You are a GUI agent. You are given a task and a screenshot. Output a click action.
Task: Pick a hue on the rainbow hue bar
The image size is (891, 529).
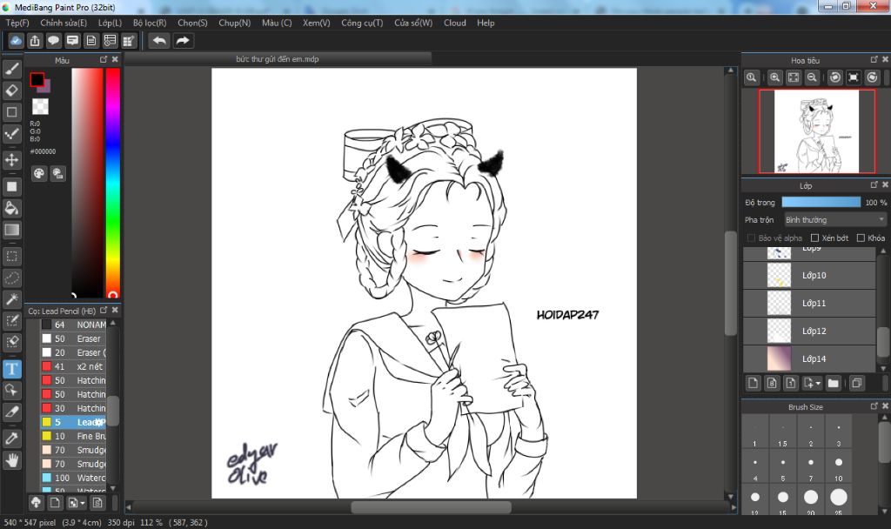[x=112, y=183]
